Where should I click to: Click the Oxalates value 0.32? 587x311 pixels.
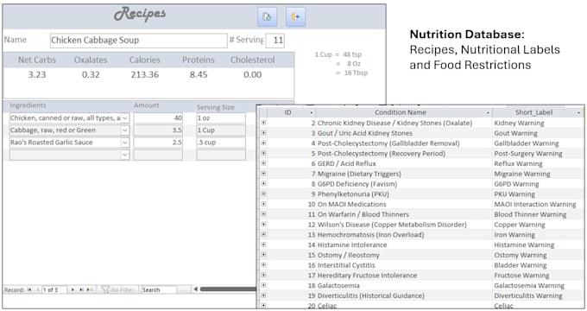(x=91, y=74)
